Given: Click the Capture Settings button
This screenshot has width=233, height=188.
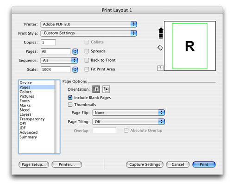Looking at the screenshot, I should click(145, 164).
